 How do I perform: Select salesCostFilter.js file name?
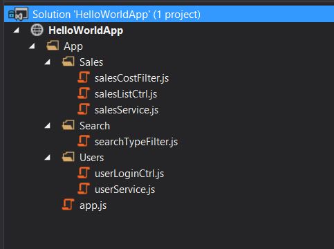pyautogui.click(x=131, y=78)
